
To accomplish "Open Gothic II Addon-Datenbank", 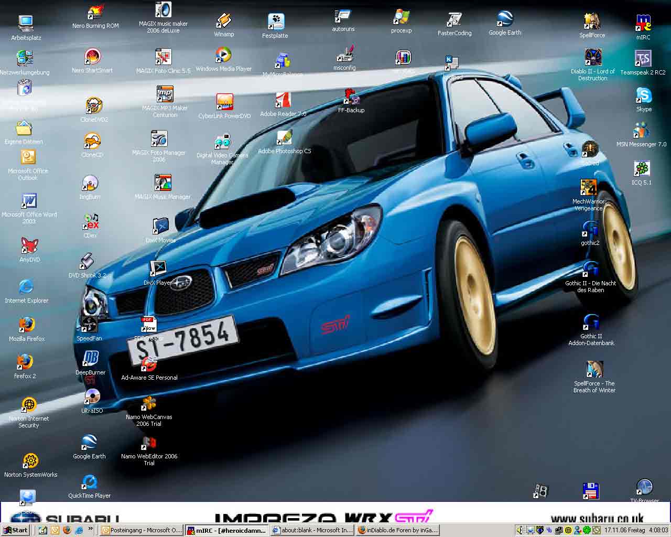I will click(x=591, y=323).
